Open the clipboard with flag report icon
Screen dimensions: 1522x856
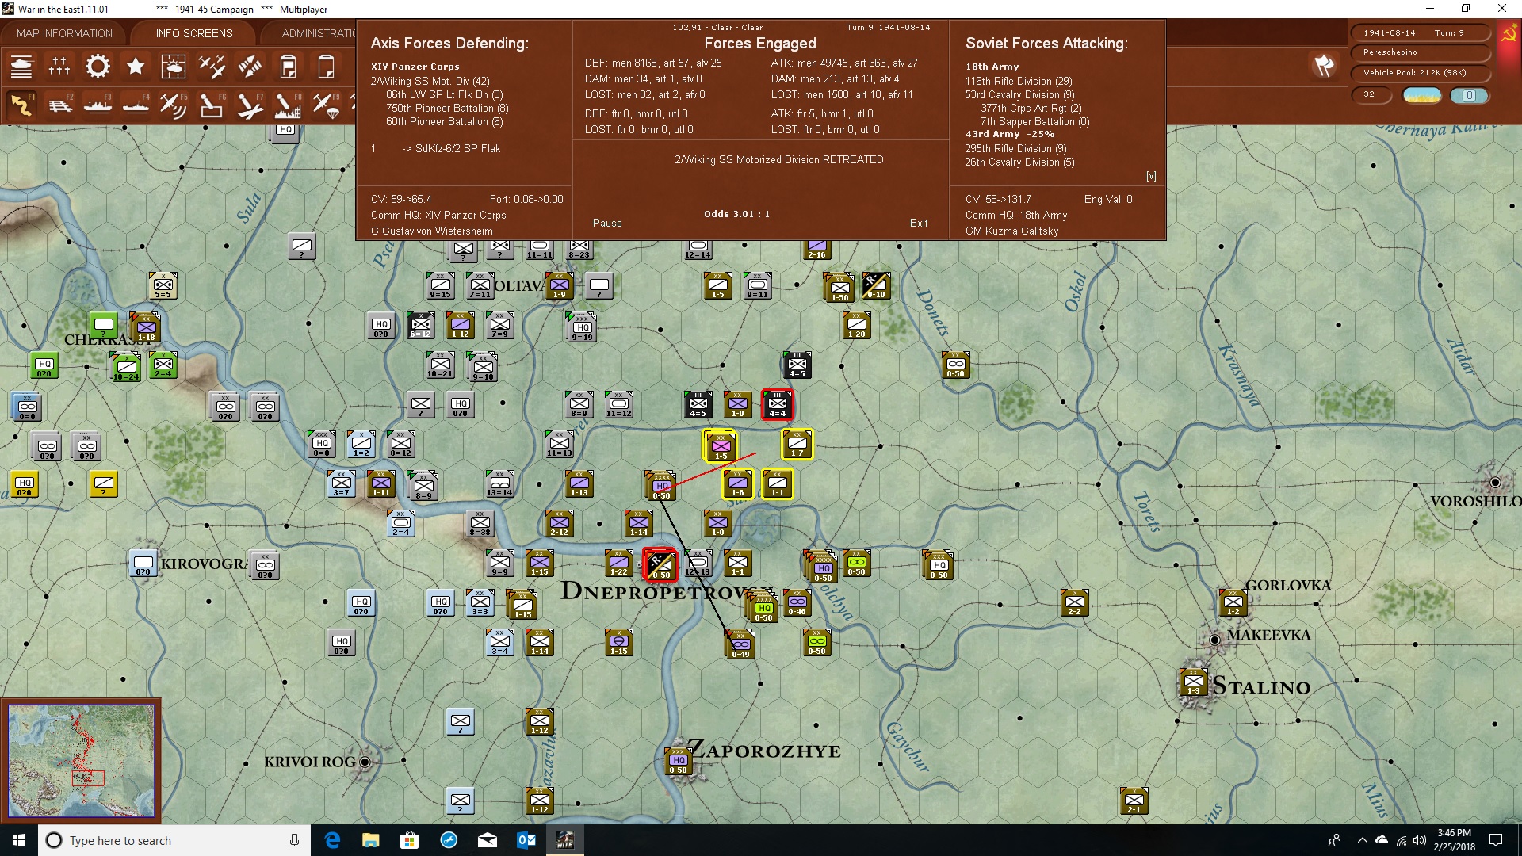[289, 67]
